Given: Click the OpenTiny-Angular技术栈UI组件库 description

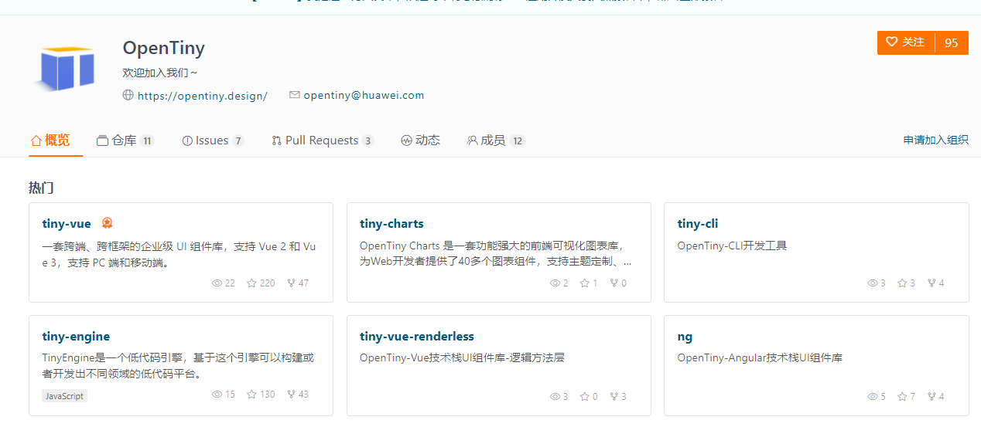Looking at the screenshot, I should (x=760, y=358).
